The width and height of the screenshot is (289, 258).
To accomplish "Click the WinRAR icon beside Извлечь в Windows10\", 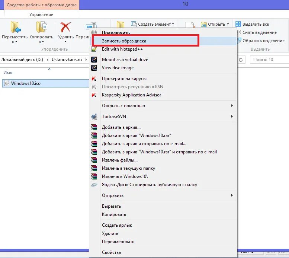I will pos(94,176).
